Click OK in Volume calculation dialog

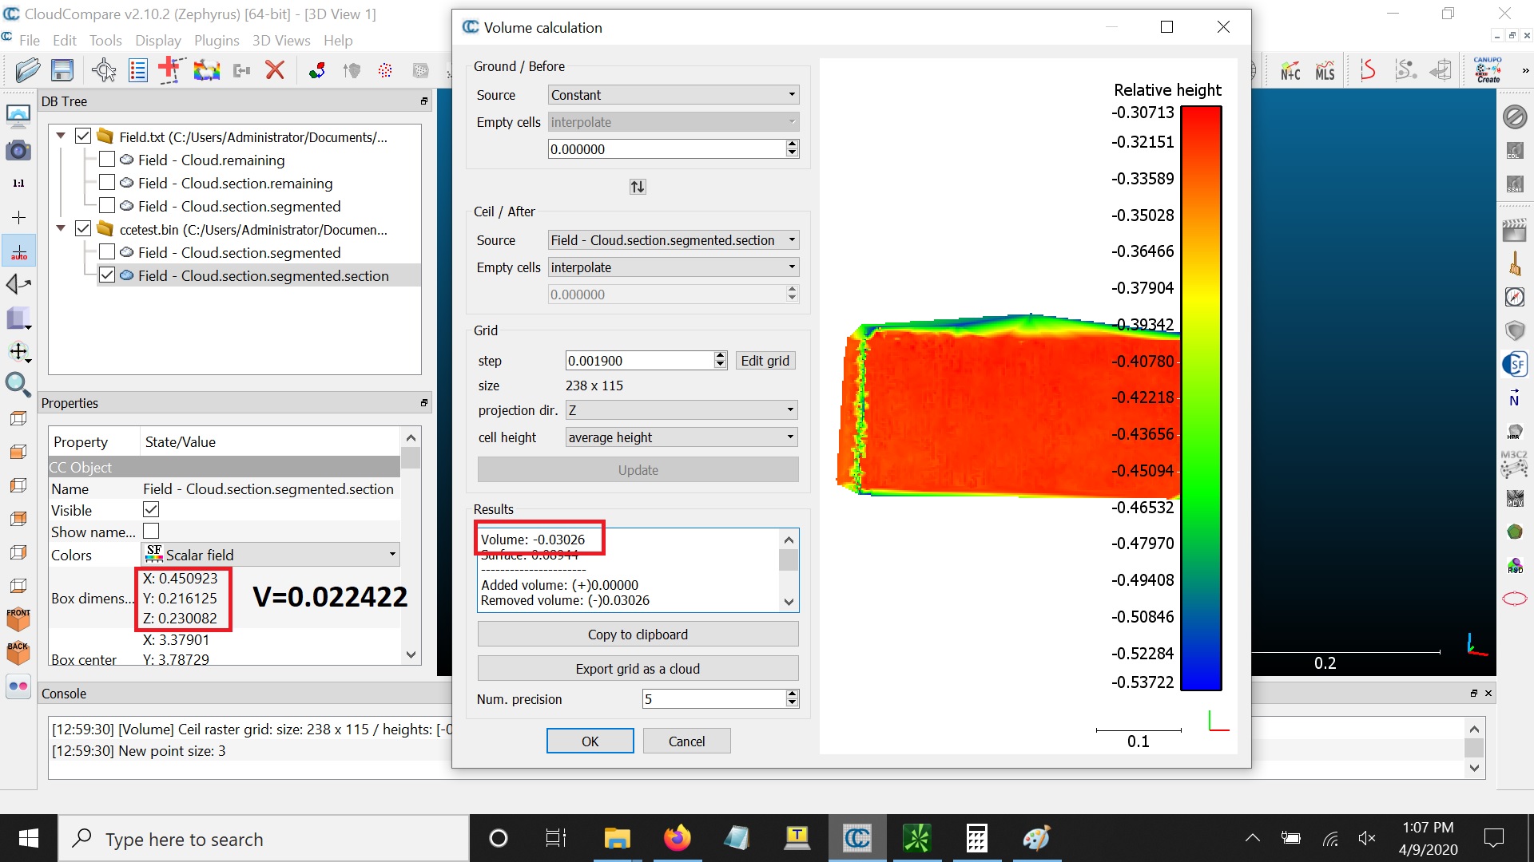(x=590, y=741)
